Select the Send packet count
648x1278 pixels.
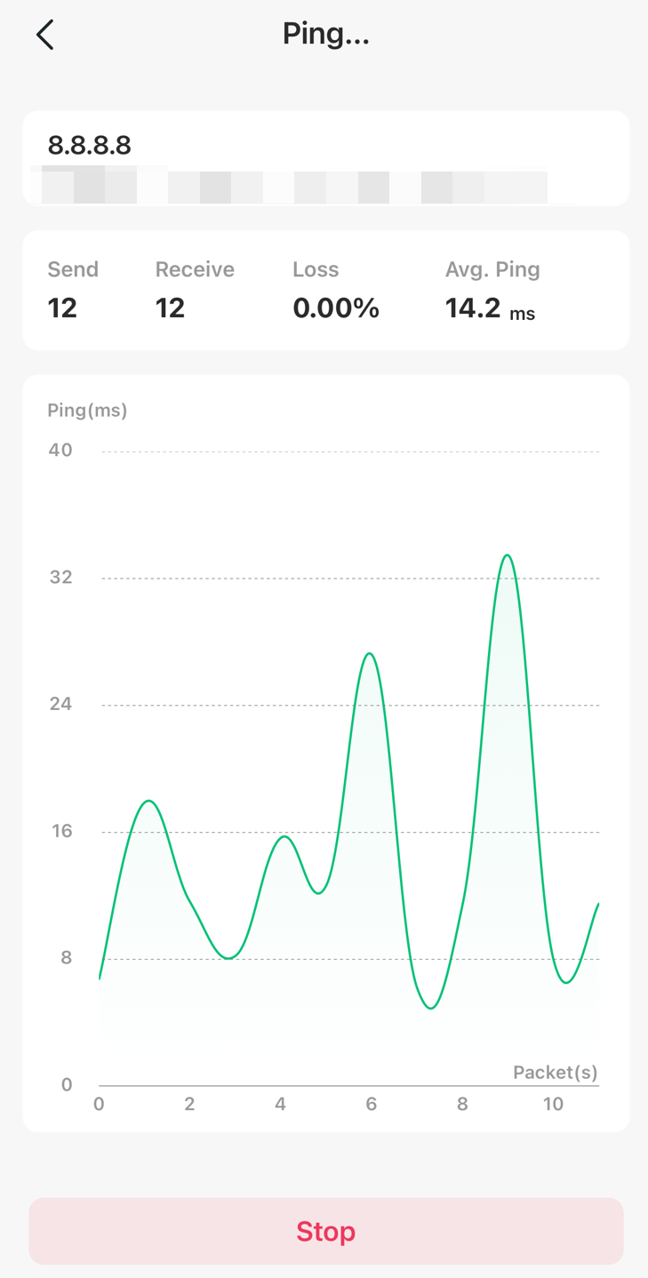pyautogui.click(x=62, y=308)
